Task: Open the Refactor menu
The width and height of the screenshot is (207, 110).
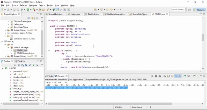Action: coord(24,5)
